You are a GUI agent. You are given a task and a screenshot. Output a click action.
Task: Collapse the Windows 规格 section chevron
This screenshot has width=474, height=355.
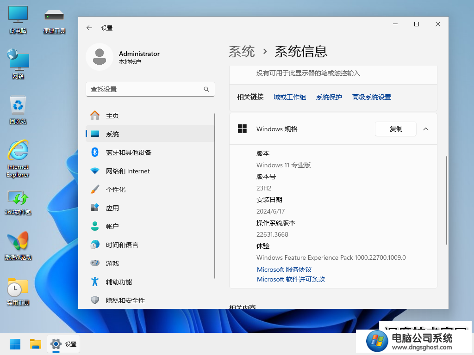coord(426,129)
